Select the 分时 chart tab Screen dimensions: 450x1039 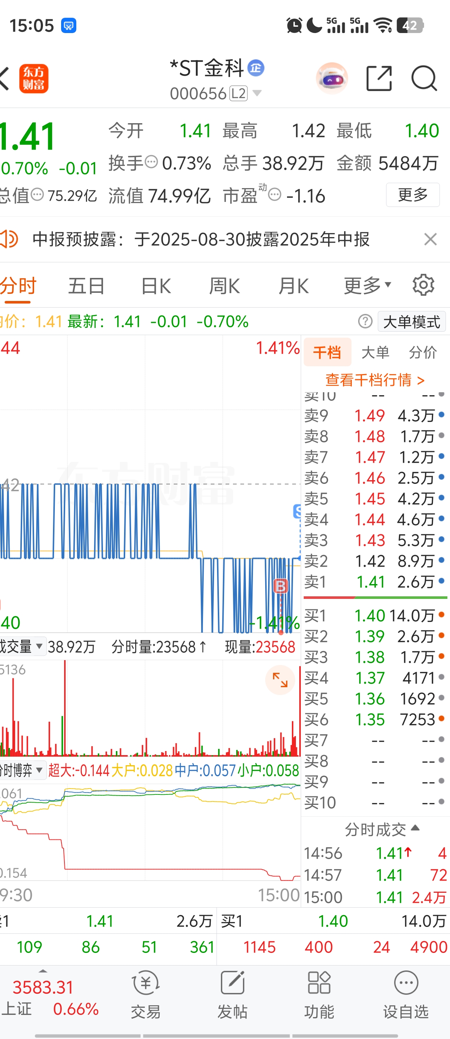18,286
